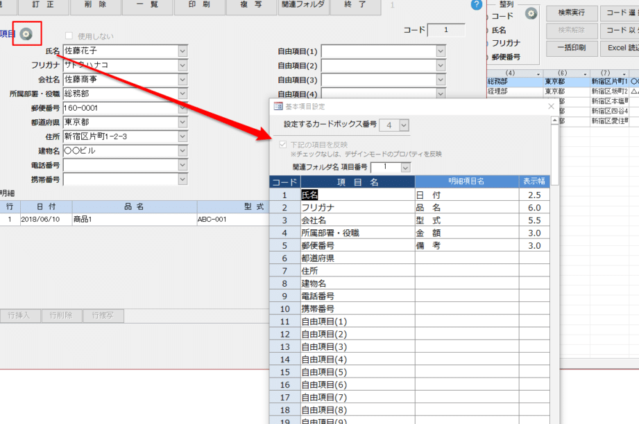Viewport: 639px width, 424px height.
Task: Click the 基本項目設定 dialog title icon
Action: [279, 106]
